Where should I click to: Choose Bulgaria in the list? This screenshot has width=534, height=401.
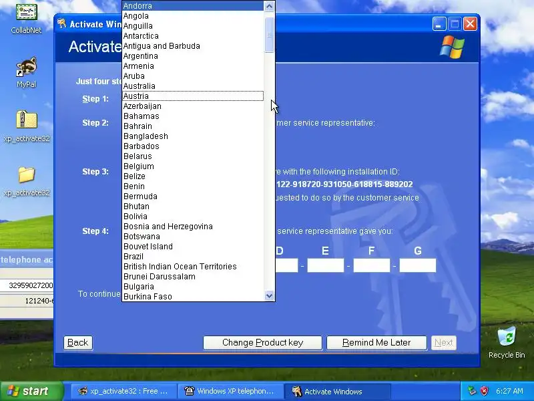click(x=193, y=287)
